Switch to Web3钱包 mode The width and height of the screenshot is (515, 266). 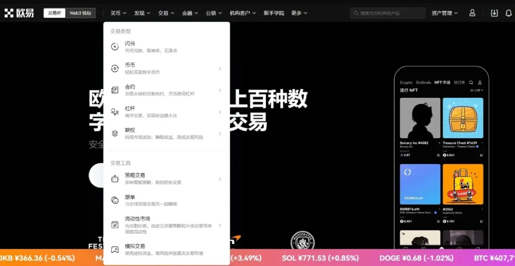pos(80,13)
